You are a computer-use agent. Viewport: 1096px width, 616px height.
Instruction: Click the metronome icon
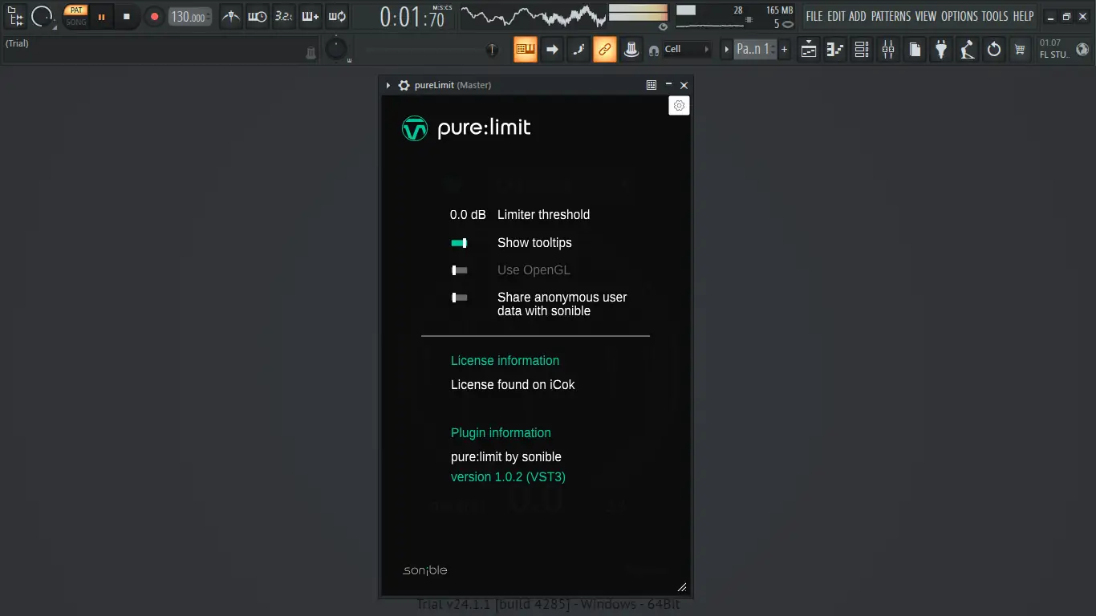tap(230, 16)
